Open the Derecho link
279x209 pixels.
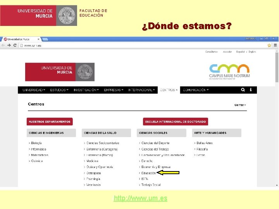[x=147, y=161]
